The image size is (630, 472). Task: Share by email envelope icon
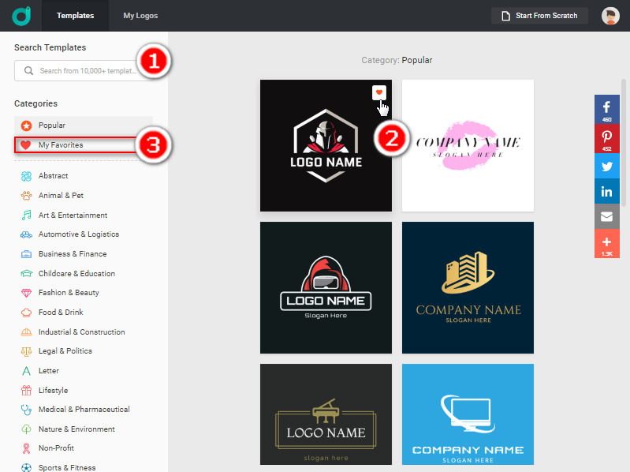607,217
